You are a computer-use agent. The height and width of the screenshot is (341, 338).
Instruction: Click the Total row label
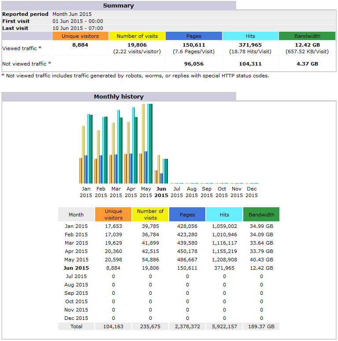pyautogui.click(x=76, y=326)
